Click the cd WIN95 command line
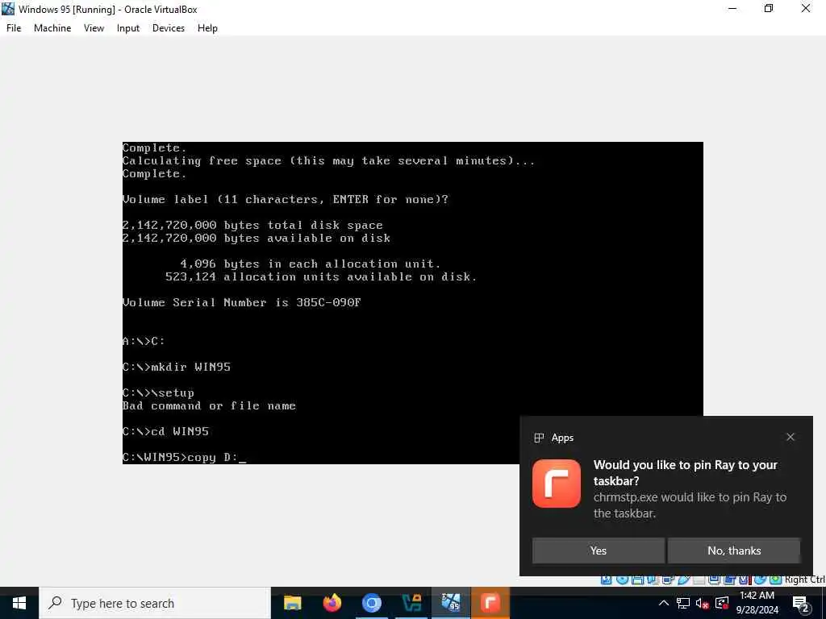This screenshot has height=619, width=826. [165, 432]
